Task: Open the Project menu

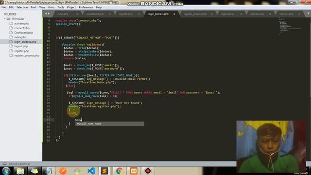Action: click(71, 7)
